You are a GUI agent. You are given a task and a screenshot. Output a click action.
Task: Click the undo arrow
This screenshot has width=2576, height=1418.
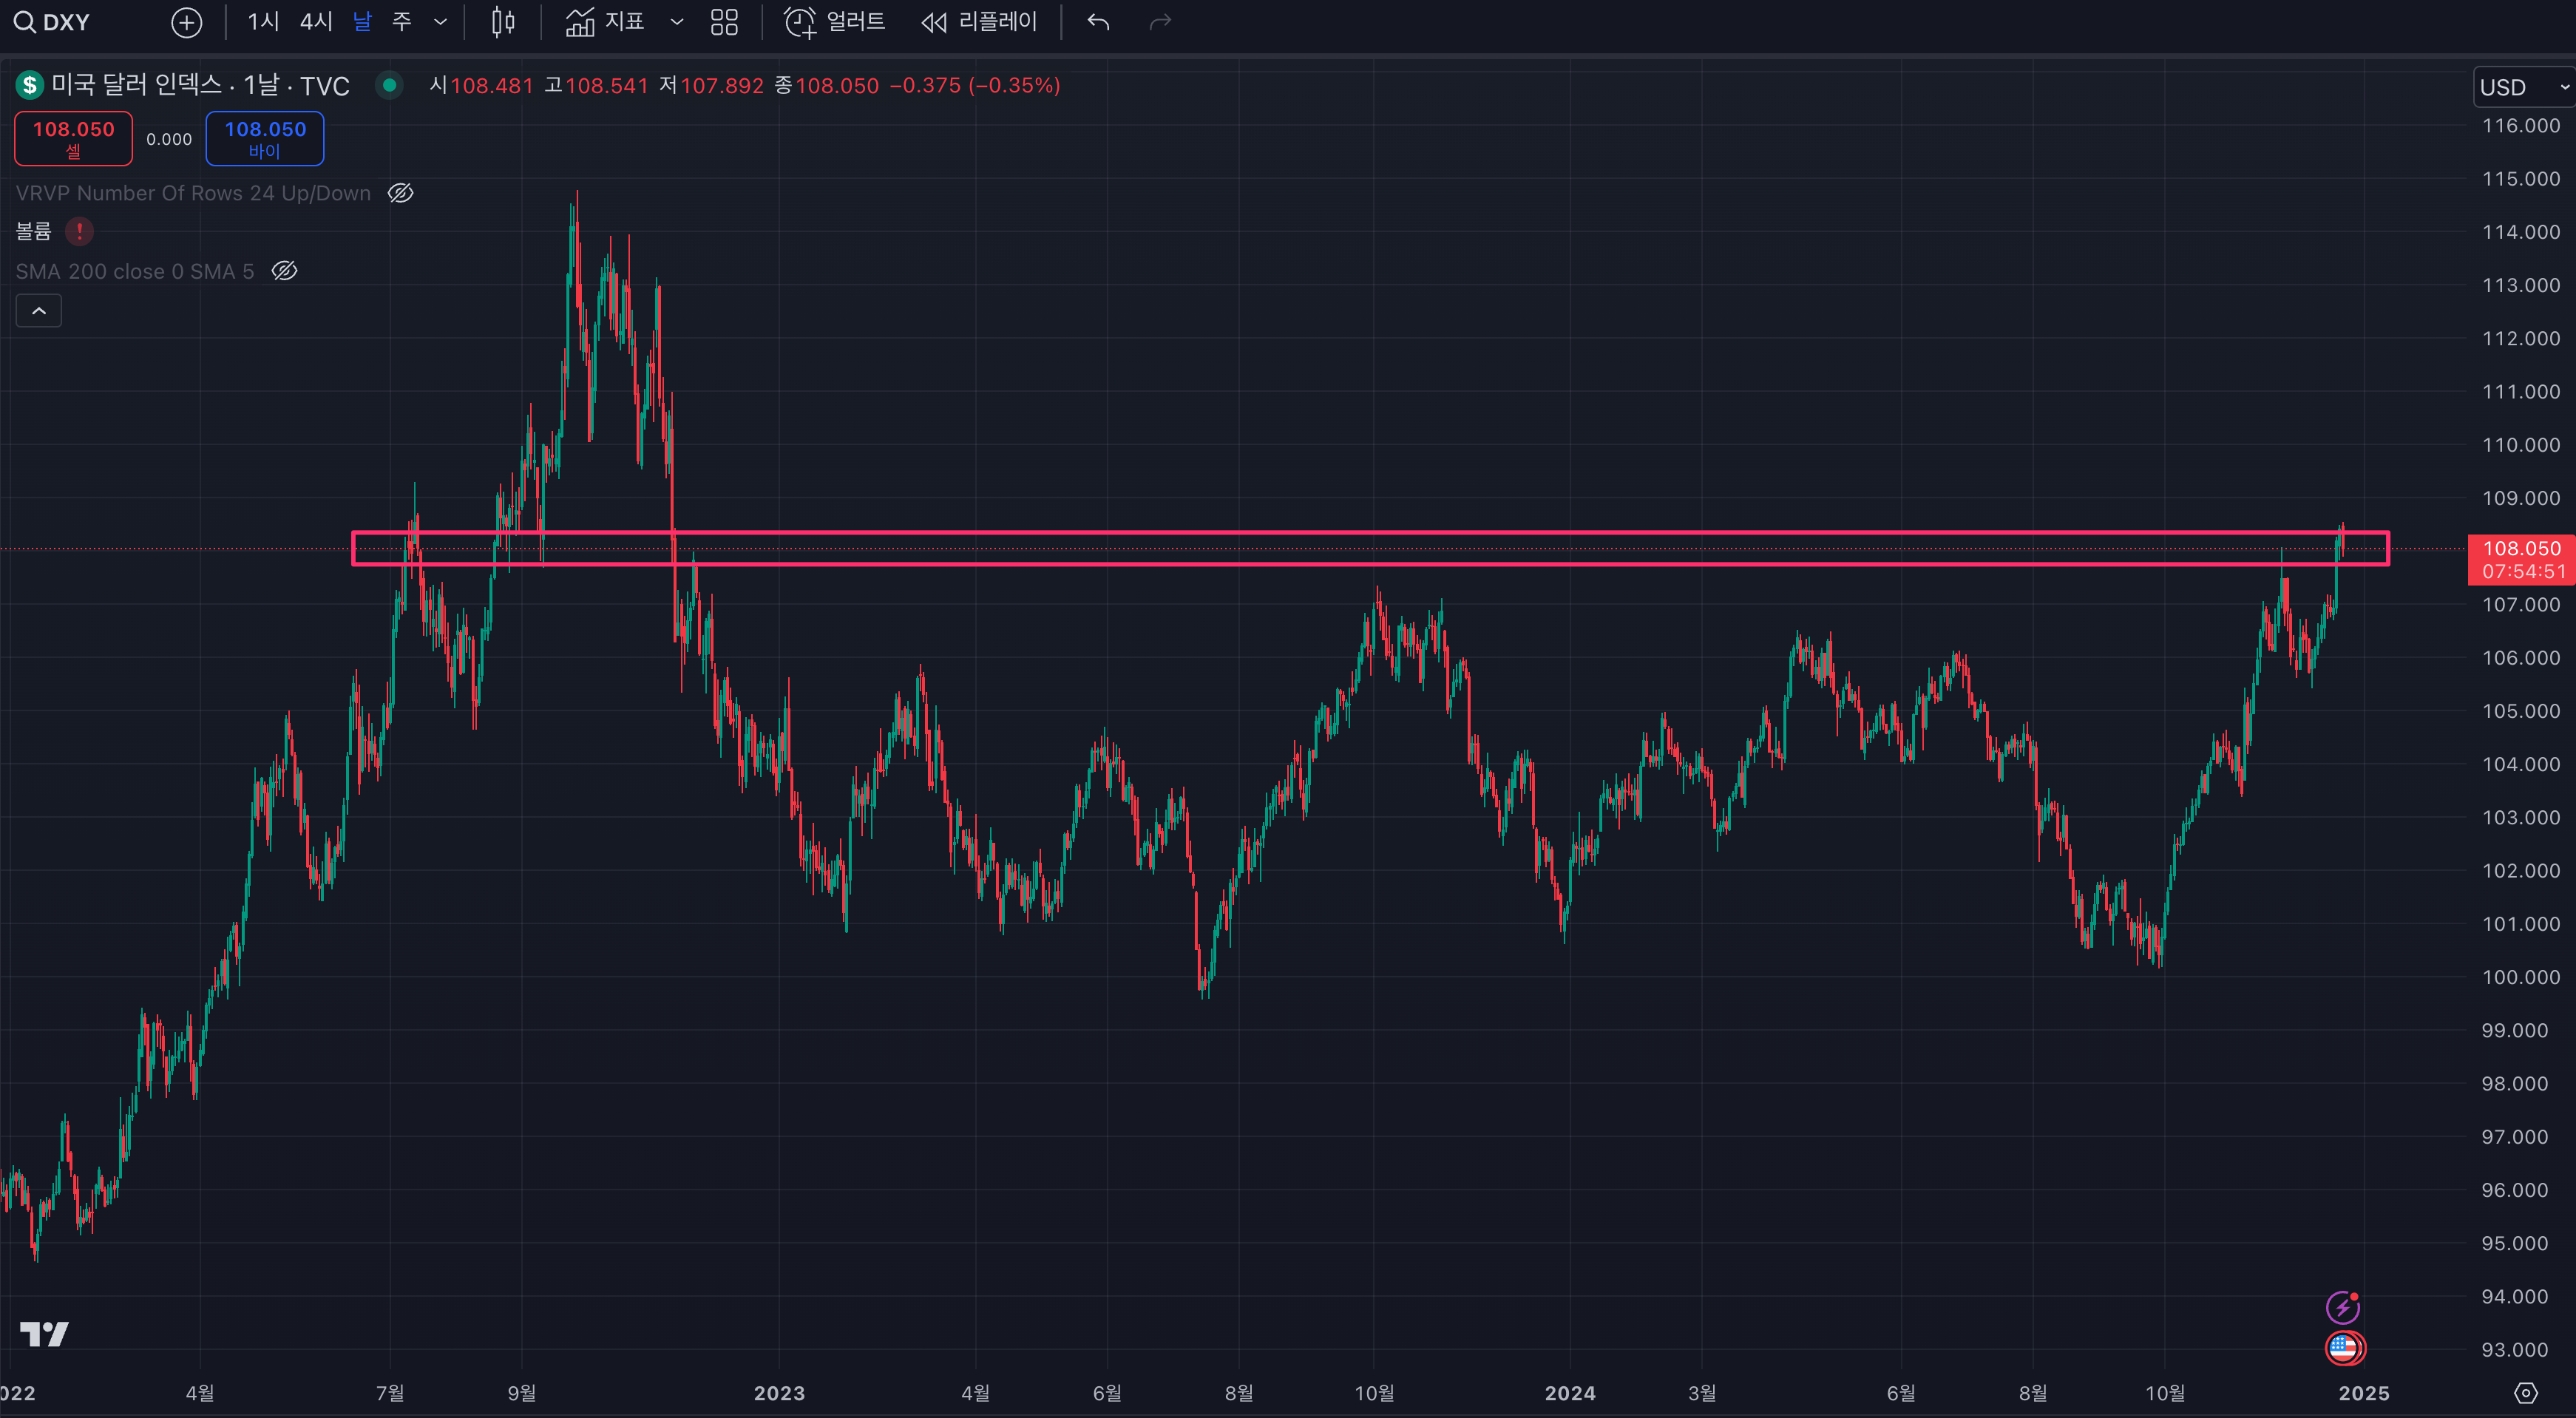pyautogui.click(x=1098, y=22)
